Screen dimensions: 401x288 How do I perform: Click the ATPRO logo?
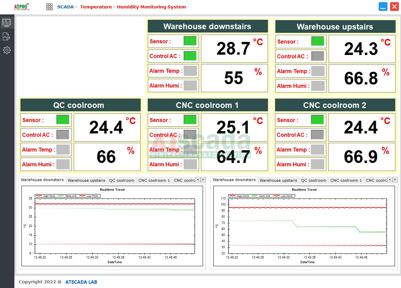pyautogui.click(x=22, y=7)
